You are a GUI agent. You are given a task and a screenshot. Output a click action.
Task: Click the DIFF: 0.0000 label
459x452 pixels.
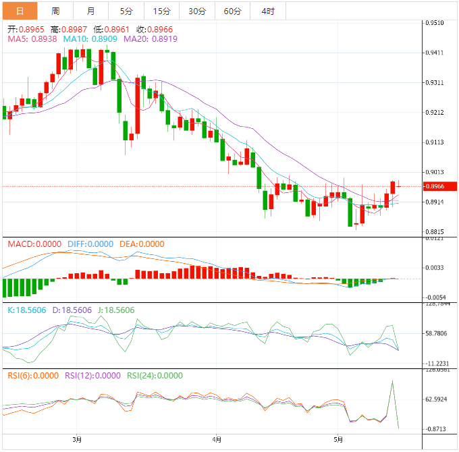pyautogui.click(x=89, y=244)
